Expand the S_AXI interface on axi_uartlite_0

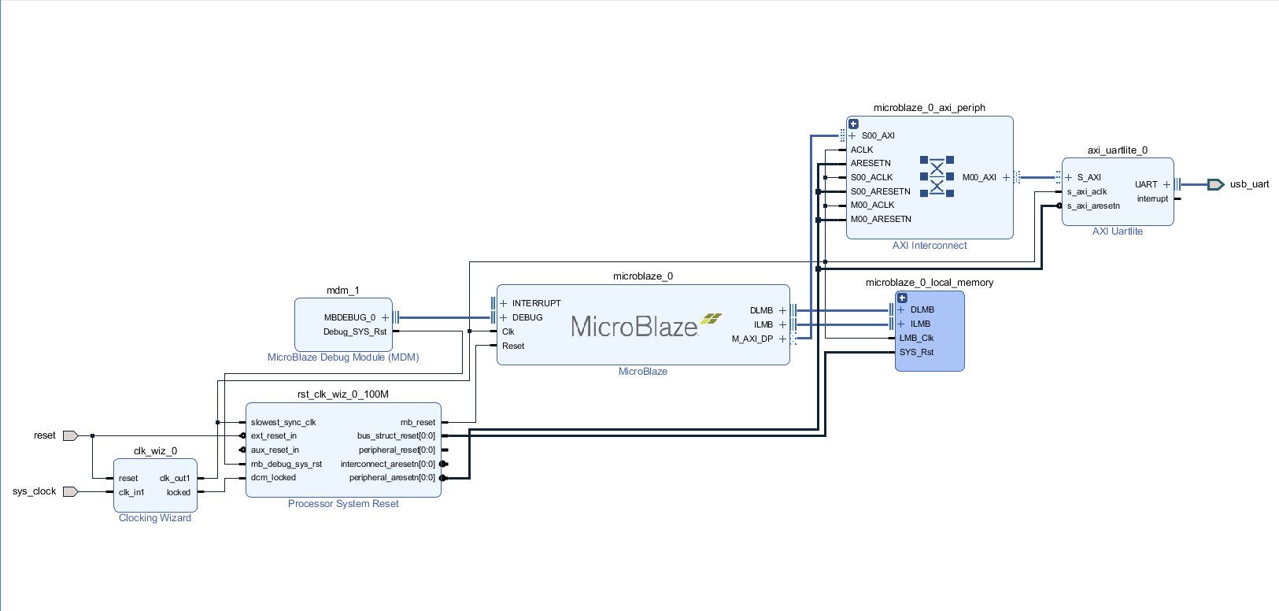click(x=1068, y=177)
